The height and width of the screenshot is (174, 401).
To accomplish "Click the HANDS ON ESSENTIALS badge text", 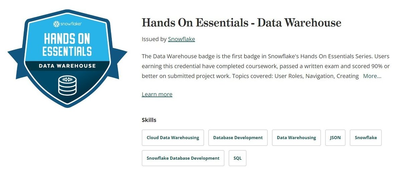I will coord(67,45).
